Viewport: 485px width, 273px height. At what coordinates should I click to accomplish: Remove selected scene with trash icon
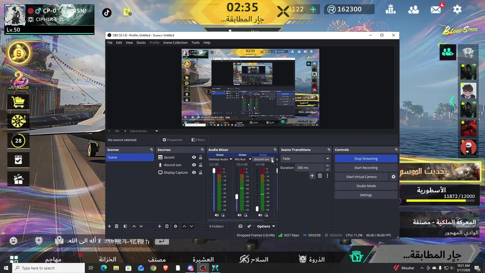[x=117, y=226]
